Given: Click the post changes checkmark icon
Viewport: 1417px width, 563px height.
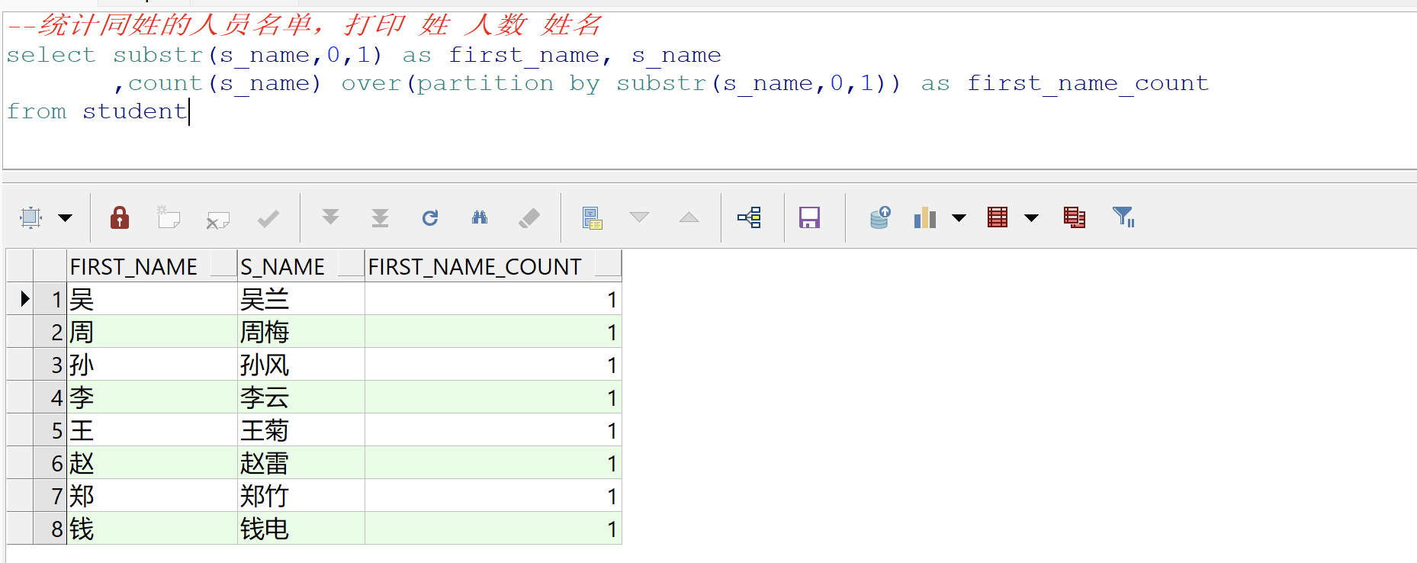Looking at the screenshot, I should click(x=268, y=219).
